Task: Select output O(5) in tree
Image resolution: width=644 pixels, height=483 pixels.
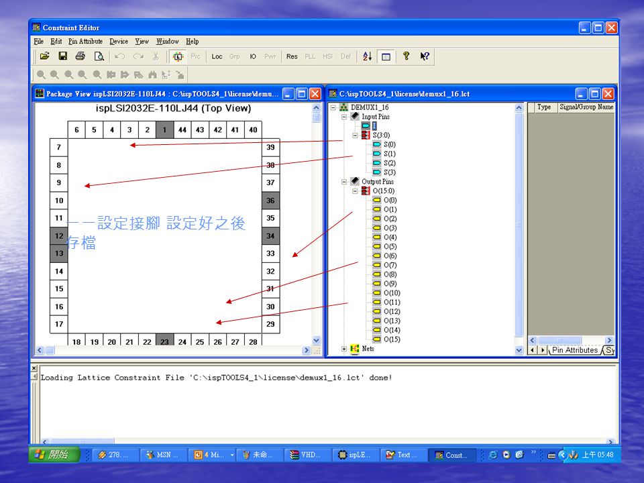Action: coord(390,246)
